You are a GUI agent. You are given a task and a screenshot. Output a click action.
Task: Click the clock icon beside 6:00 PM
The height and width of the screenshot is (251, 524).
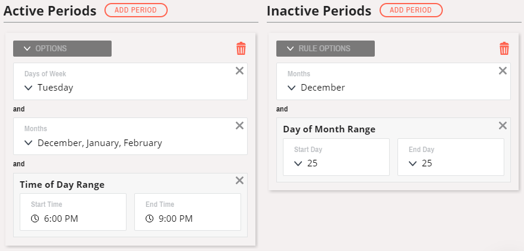coord(35,219)
